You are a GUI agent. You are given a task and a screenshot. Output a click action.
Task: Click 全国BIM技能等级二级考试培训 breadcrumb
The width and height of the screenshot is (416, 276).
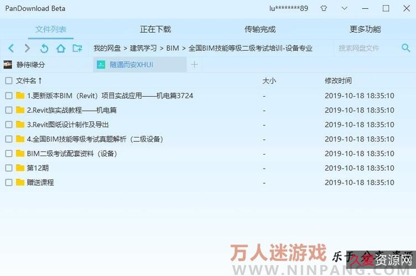point(250,48)
